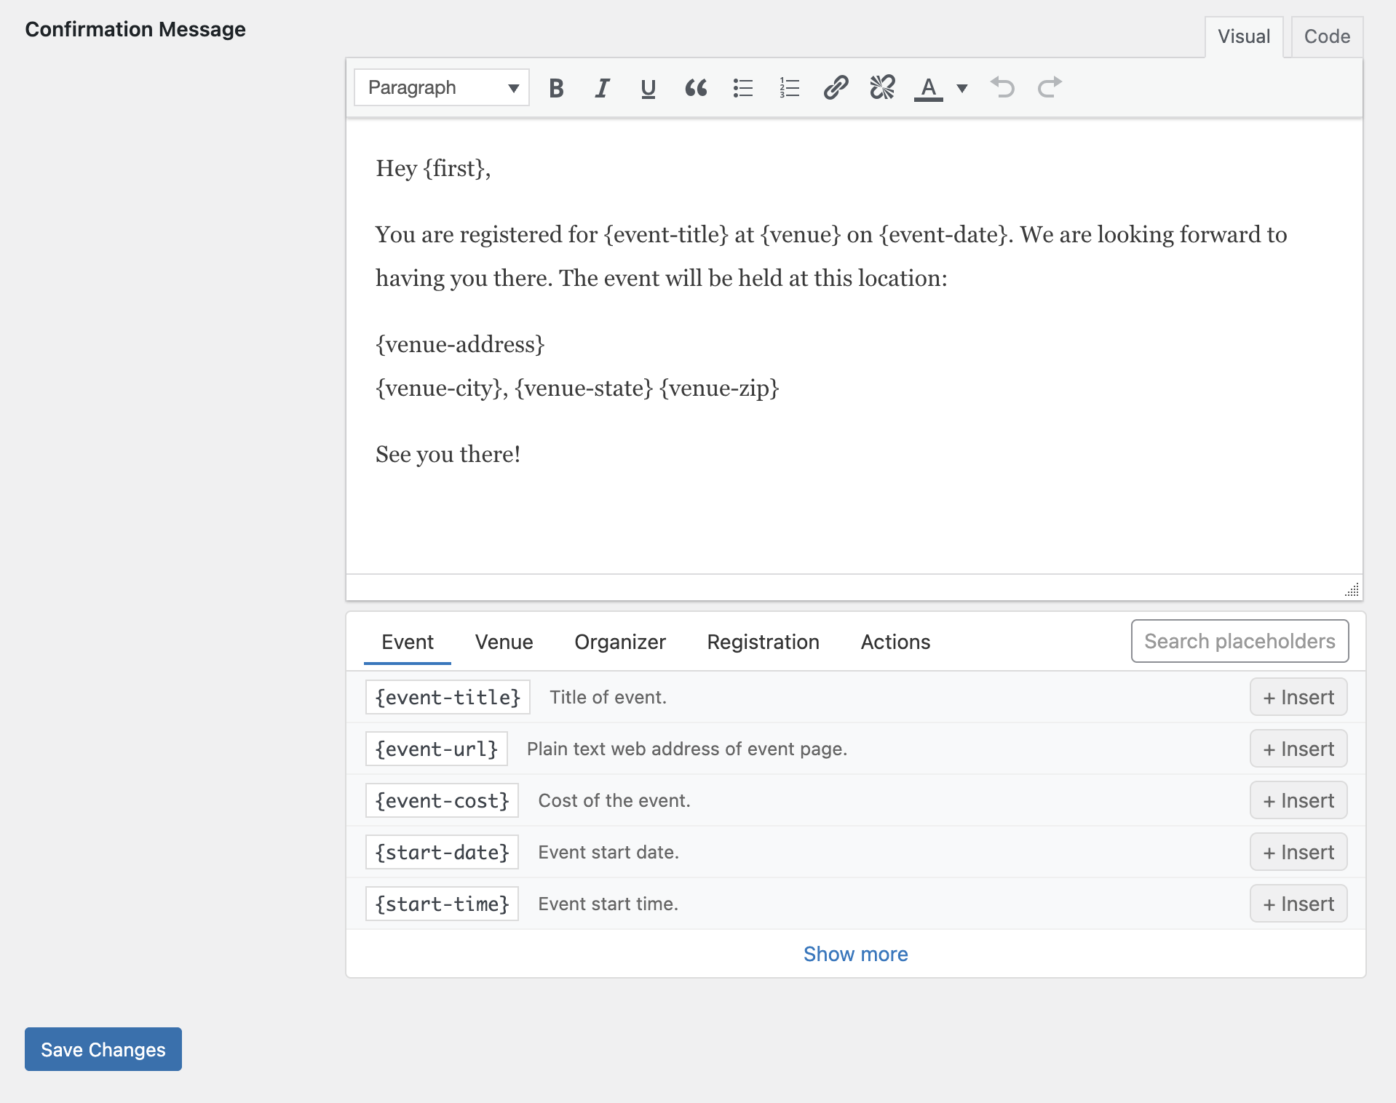Redo the last edit
Image resolution: width=1396 pixels, height=1103 pixels.
tap(1049, 88)
